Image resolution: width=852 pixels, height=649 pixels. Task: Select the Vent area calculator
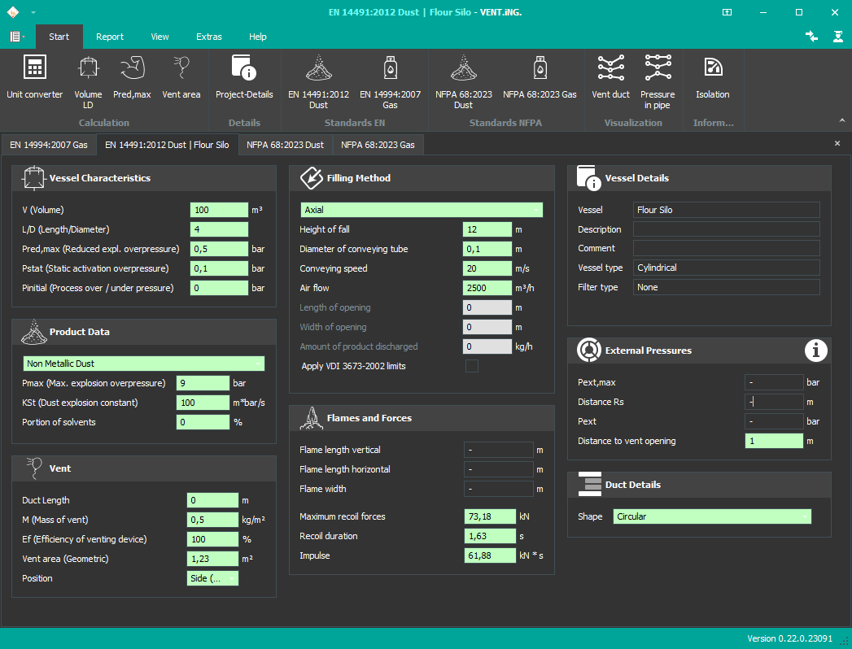(x=181, y=78)
